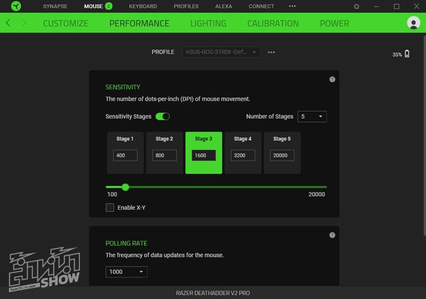Open the Polling Rate 1000 dropdown
Viewport: 426px width, 299px height.
point(126,272)
